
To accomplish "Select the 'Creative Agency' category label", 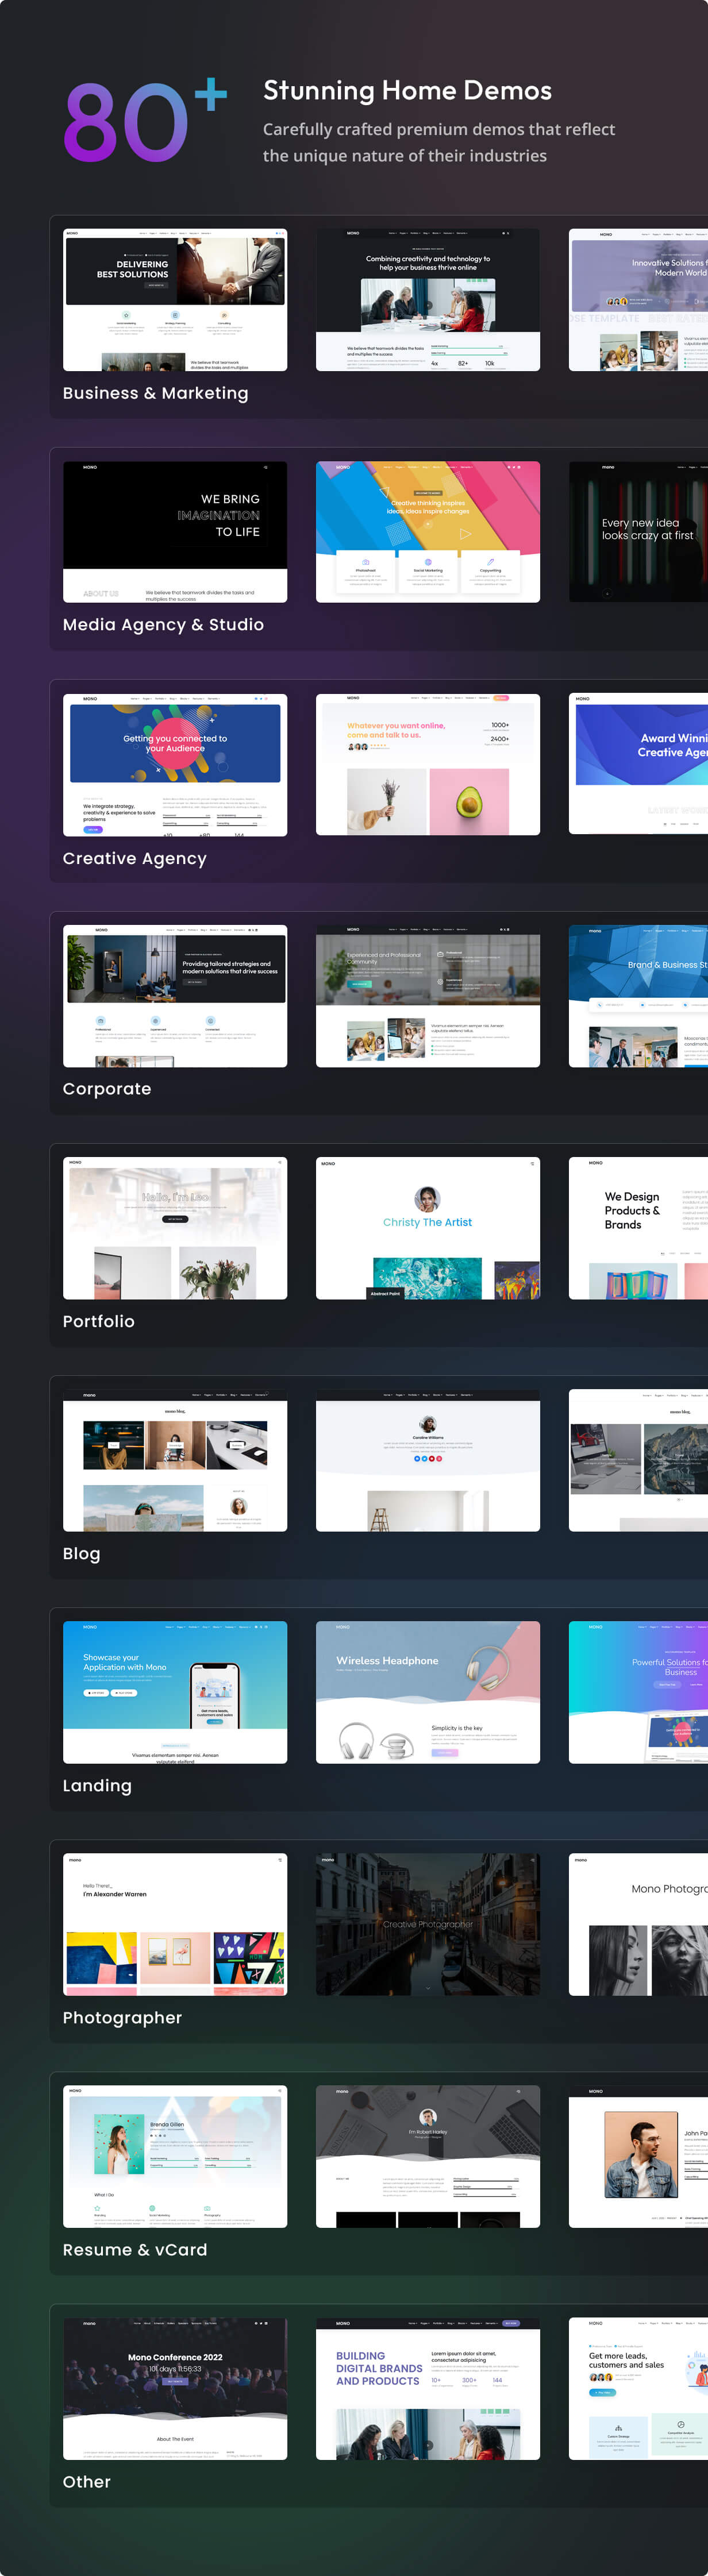I will point(135,858).
